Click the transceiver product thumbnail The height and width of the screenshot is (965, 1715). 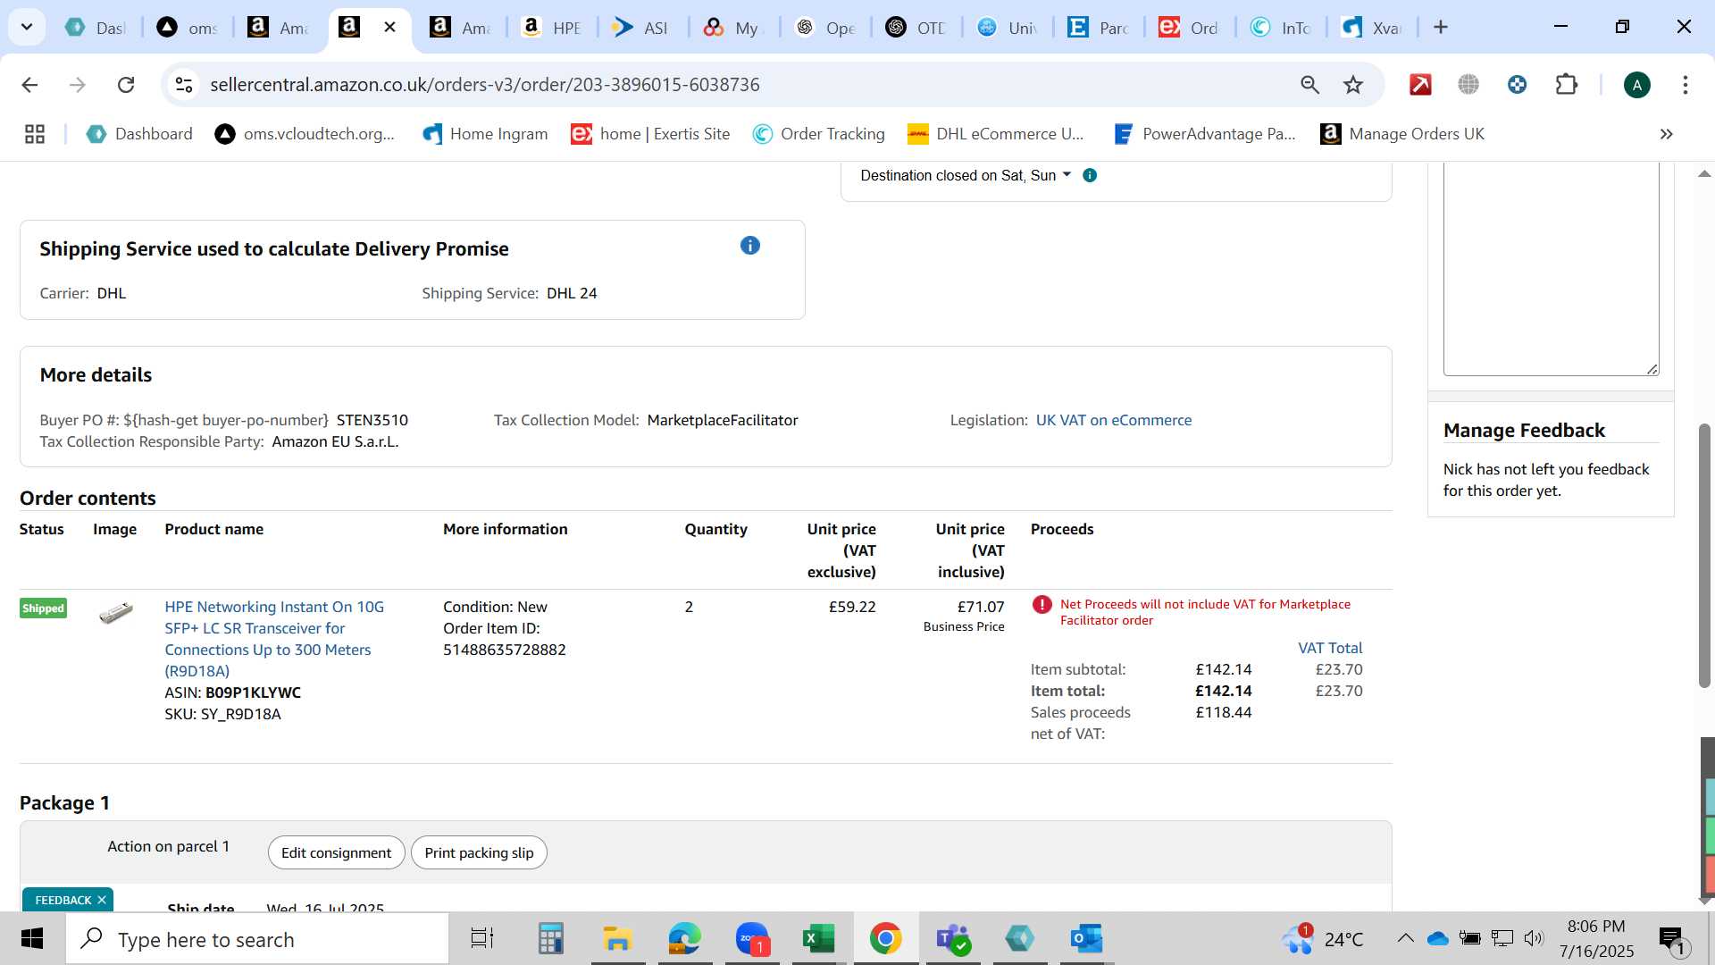(116, 612)
